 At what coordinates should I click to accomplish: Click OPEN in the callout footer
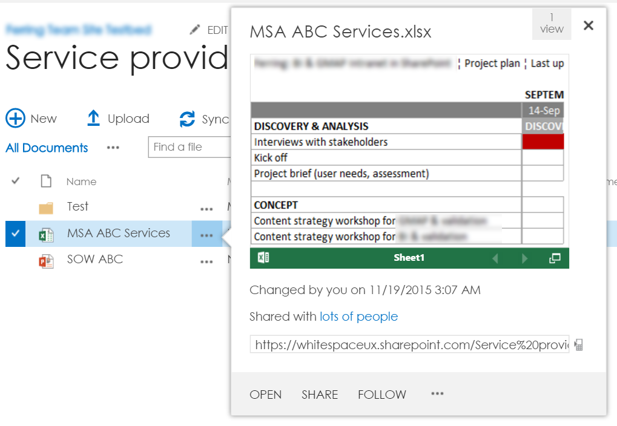tap(265, 395)
